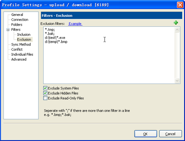Select Exclusion in the settings tree
The height and width of the screenshot is (141, 185).
(24, 40)
